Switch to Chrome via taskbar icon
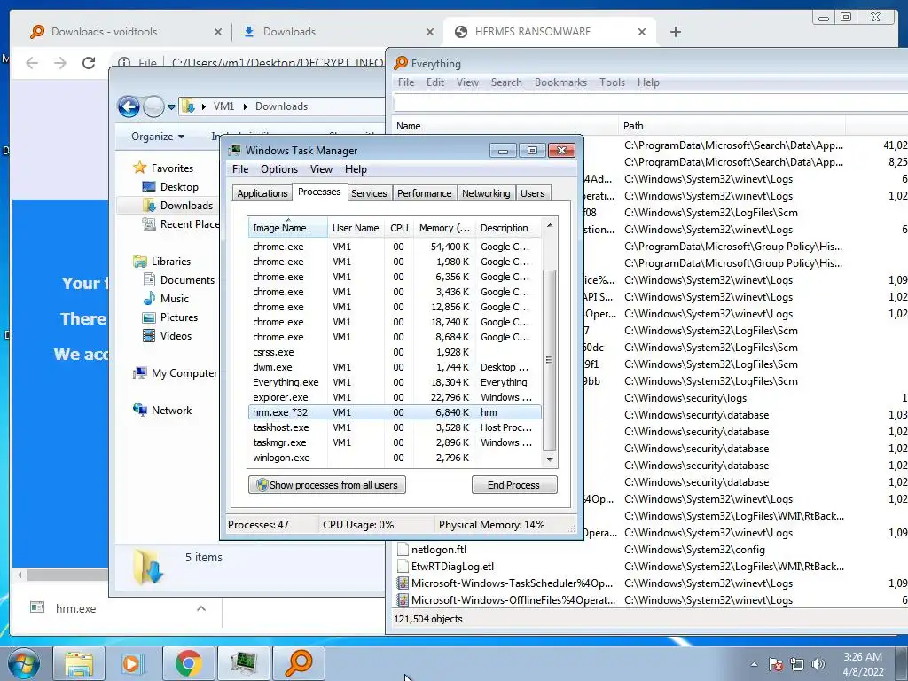This screenshot has height=681, width=908. coord(188,663)
